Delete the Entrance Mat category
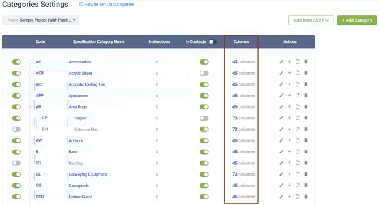Screen dimensions: 379x205 tap(306, 129)
